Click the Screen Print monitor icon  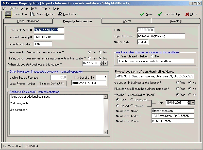8,14
